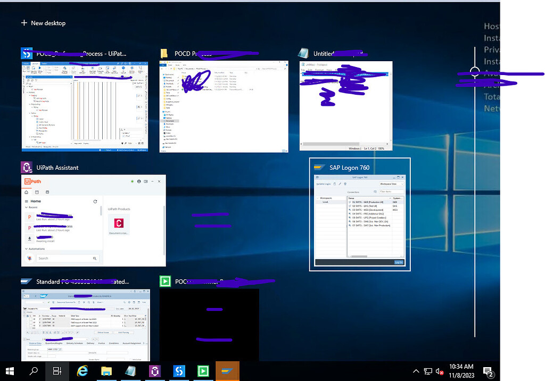Launch Internet Explorer from the taskbar

[82, 371]
